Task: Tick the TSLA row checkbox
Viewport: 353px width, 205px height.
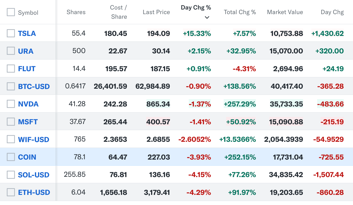Action: (11, 33)
